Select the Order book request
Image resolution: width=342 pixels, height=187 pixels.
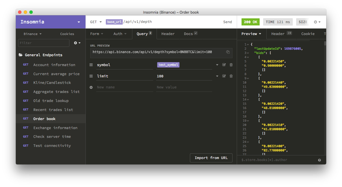(51, 119)
